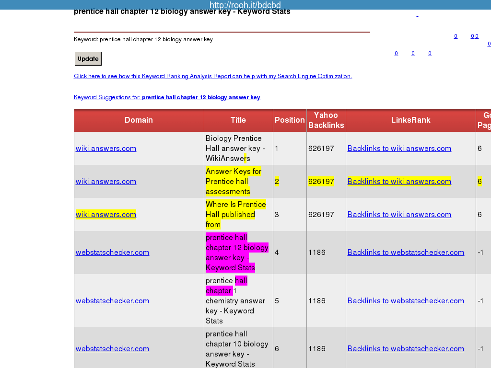This screenshot has height=368, width=491.
Task: Select the Yahoo Backlinks column header
Action: (x=326, y=120)
